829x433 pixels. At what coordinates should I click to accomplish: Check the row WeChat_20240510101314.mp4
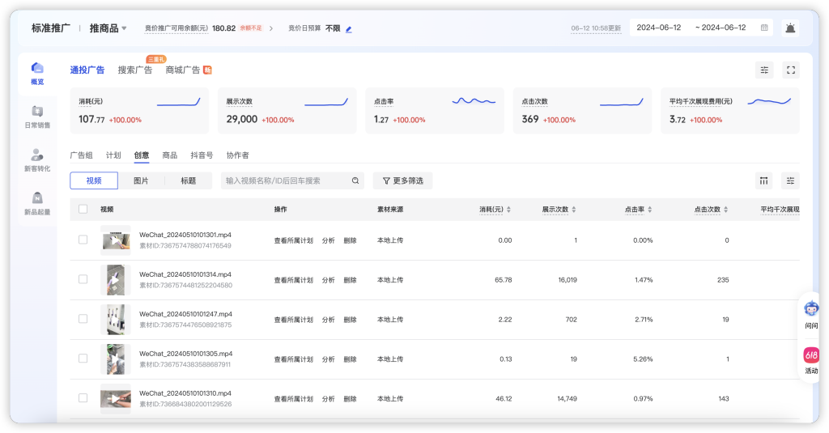click(x=83, y=279)
